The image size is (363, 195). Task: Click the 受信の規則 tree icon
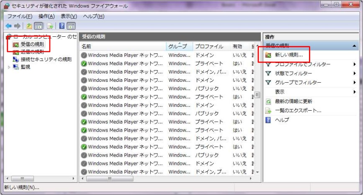(16, 45)
